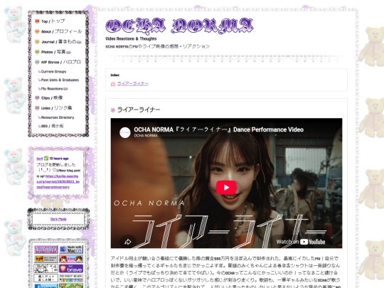Viewport: 384px width, 288px height.
Task: Open Watch on YouTube link
Action: click(x=301, y=242)
